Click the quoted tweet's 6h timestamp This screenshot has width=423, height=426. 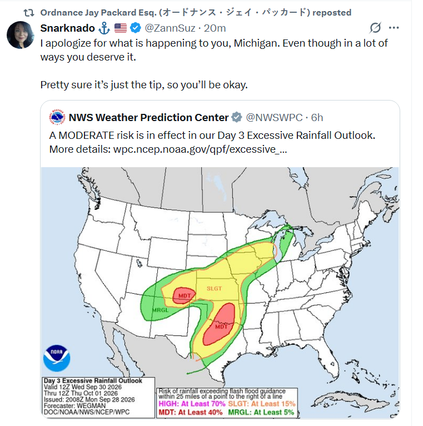pos(317,118)
